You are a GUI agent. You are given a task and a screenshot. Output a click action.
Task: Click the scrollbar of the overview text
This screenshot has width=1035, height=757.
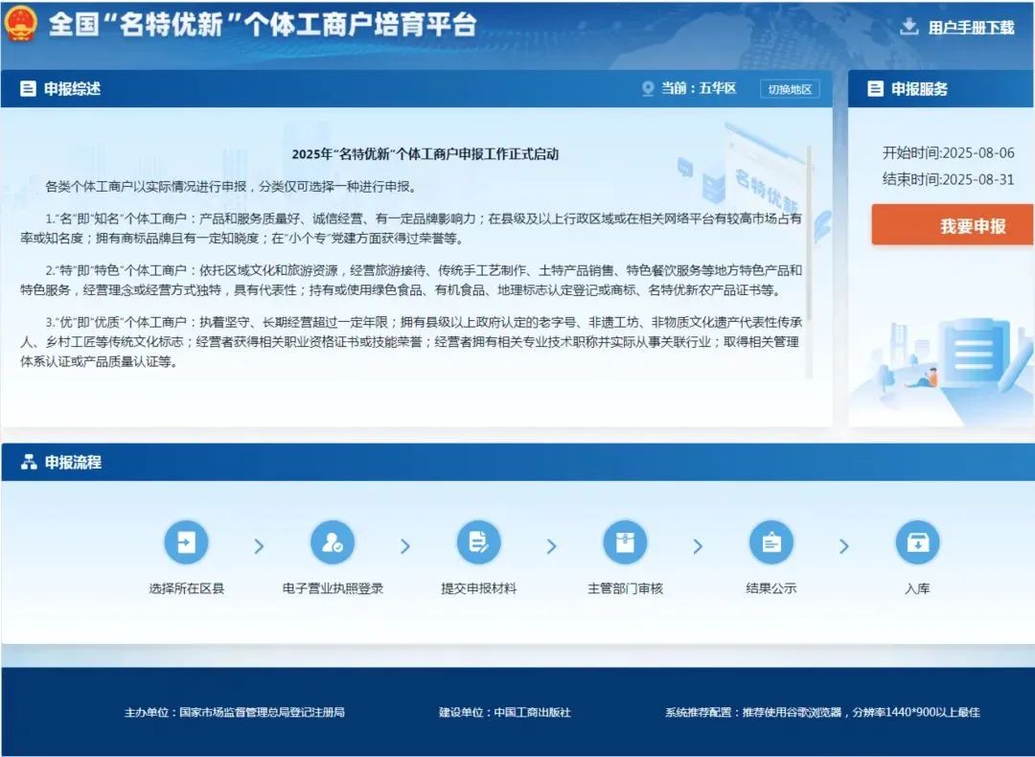[x=809, y=259]
